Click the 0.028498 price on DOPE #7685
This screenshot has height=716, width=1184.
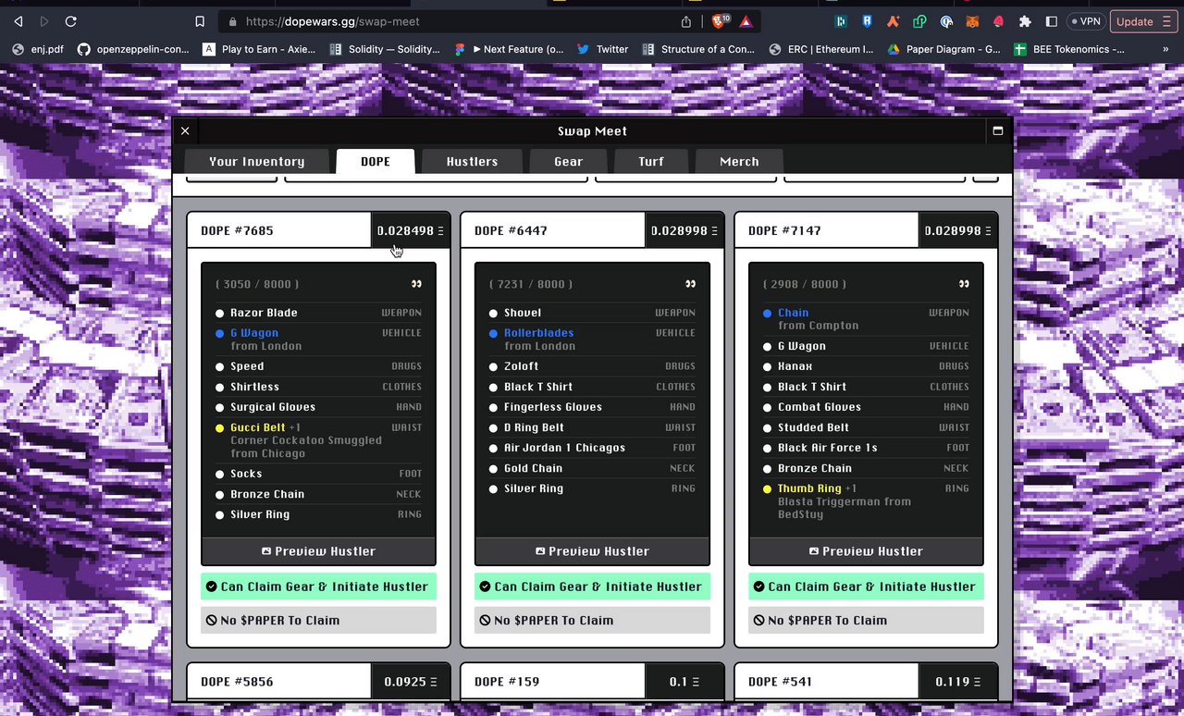pos(411,230)
